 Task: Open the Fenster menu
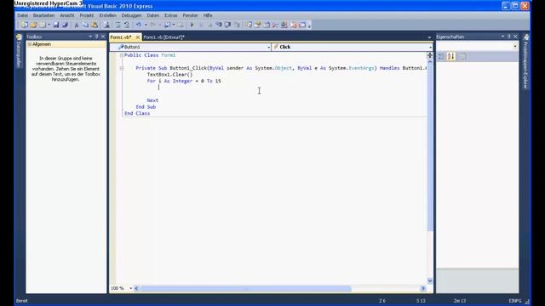190,15
